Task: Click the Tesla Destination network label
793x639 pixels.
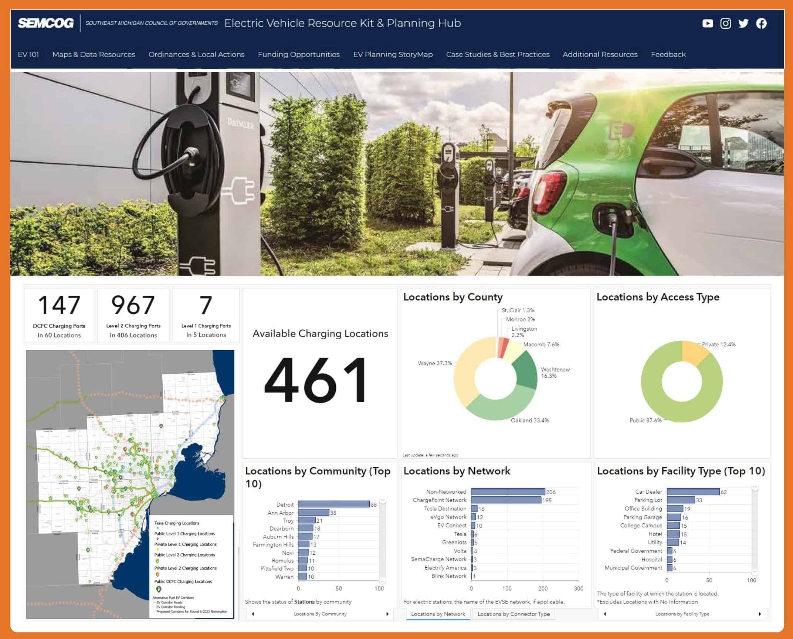Action: 445,509
